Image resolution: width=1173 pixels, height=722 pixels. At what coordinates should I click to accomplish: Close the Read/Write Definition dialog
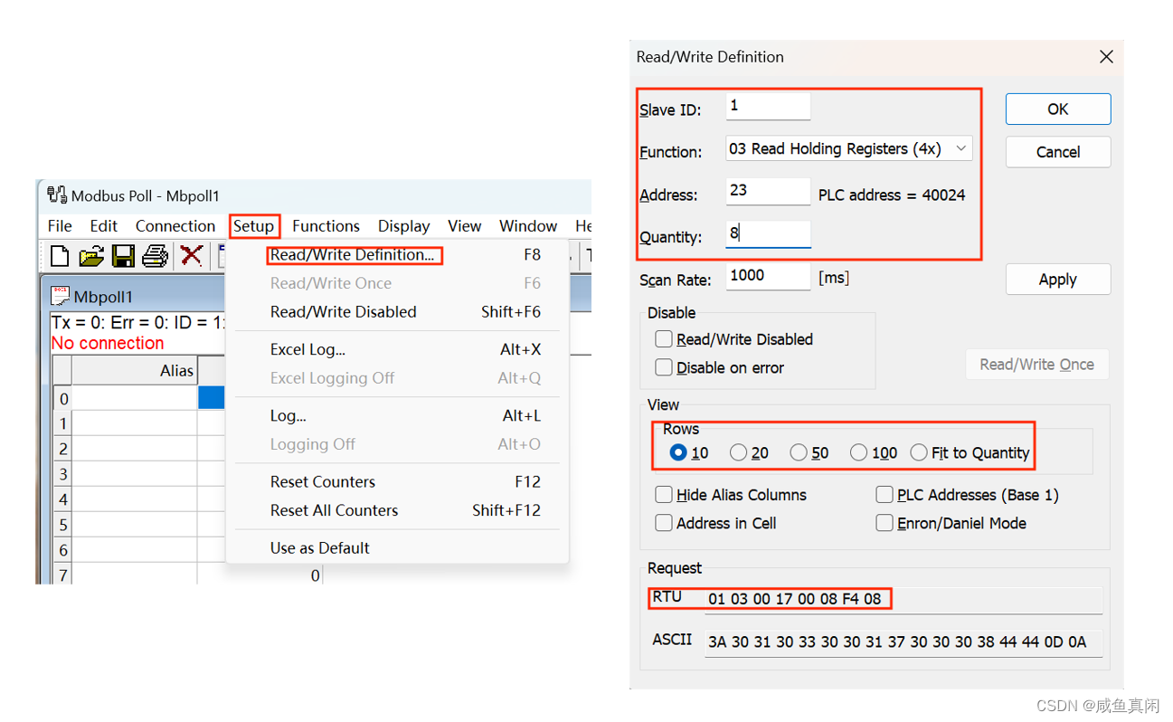1106,56
